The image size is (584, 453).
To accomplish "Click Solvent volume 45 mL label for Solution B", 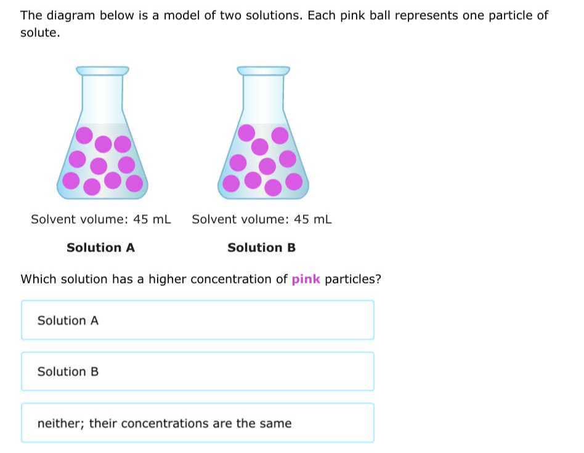I will point(261,219).
